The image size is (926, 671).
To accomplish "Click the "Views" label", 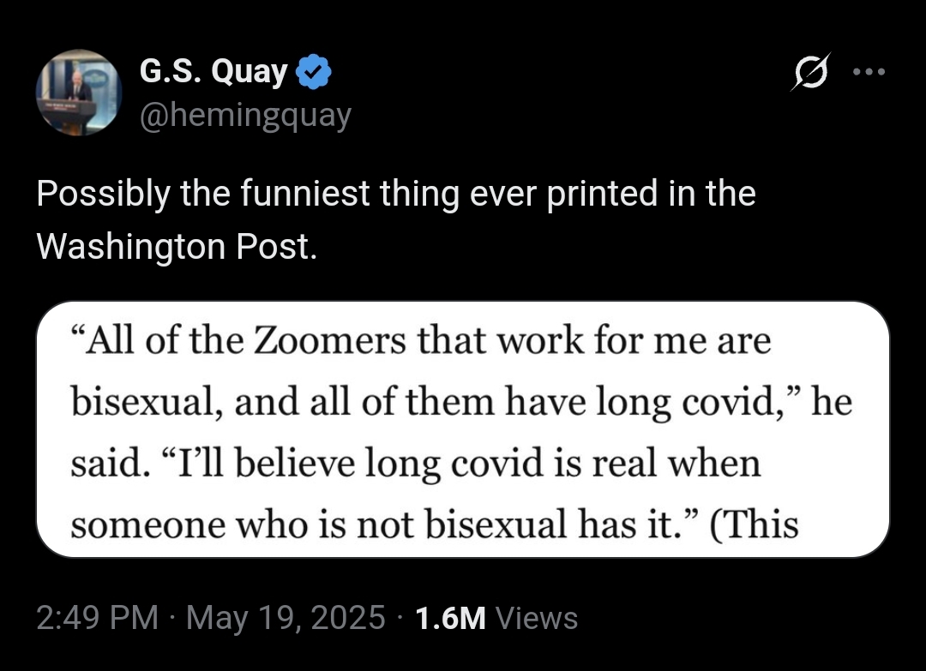I will click(x=536, y=618).
